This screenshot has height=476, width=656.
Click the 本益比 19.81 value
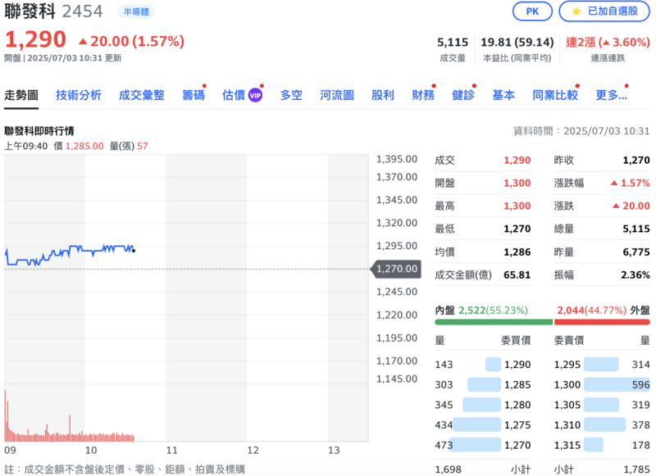click(x=517, y=43)
